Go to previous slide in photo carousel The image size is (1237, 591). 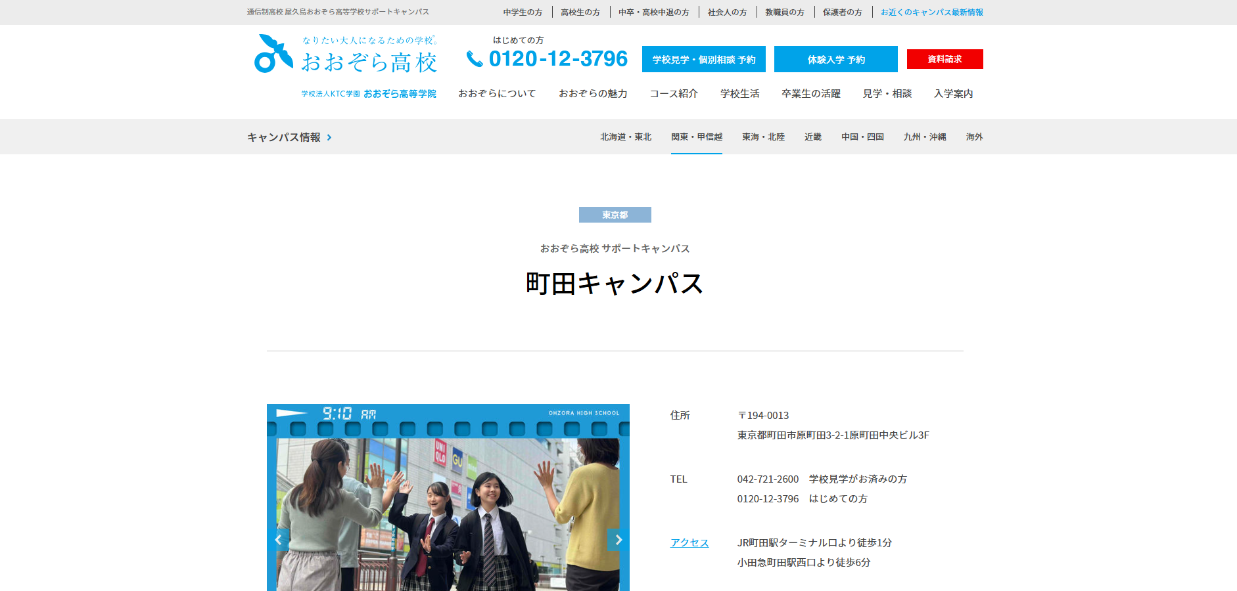tap(278, 540)
